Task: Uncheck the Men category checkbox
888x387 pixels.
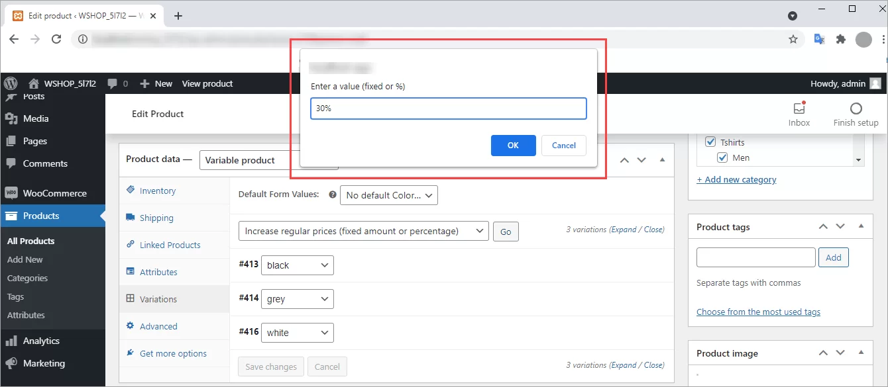Action: tap(722, 157)
